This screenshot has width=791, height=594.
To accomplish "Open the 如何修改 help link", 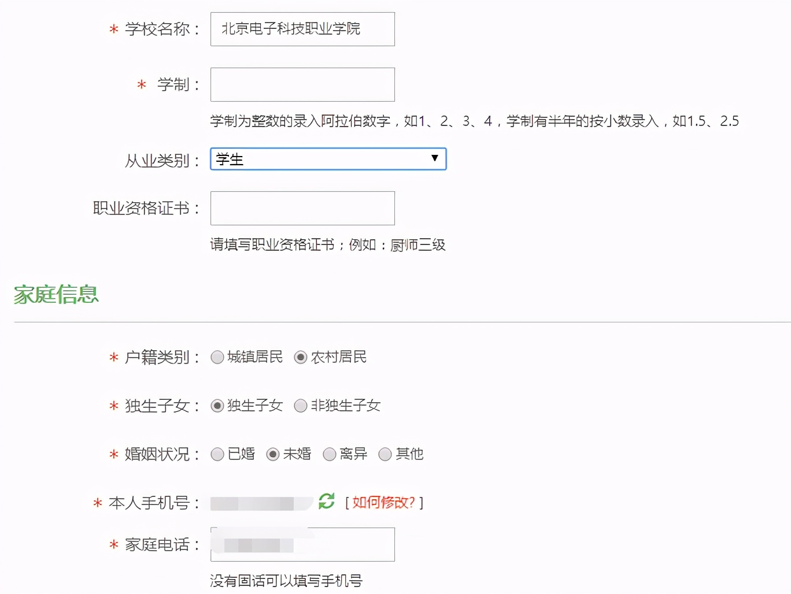I will click(x=383, y=502).
